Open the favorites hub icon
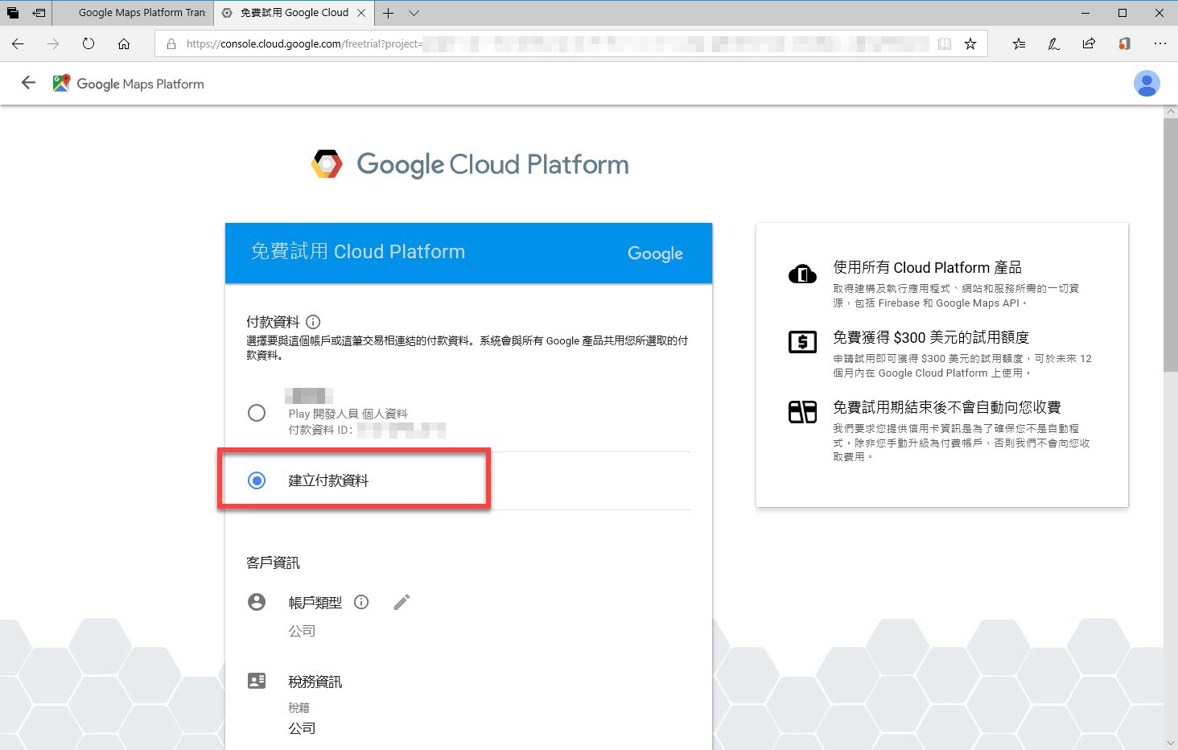The width and height of the screenshot is (1178, 750). pyautogui.click(x=1019, y=43)
